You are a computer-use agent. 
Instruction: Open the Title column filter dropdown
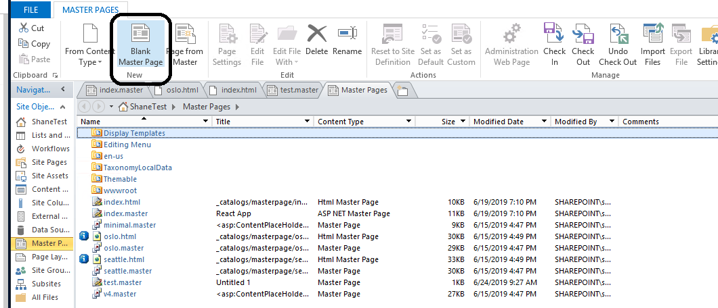[x=308, y=122]
